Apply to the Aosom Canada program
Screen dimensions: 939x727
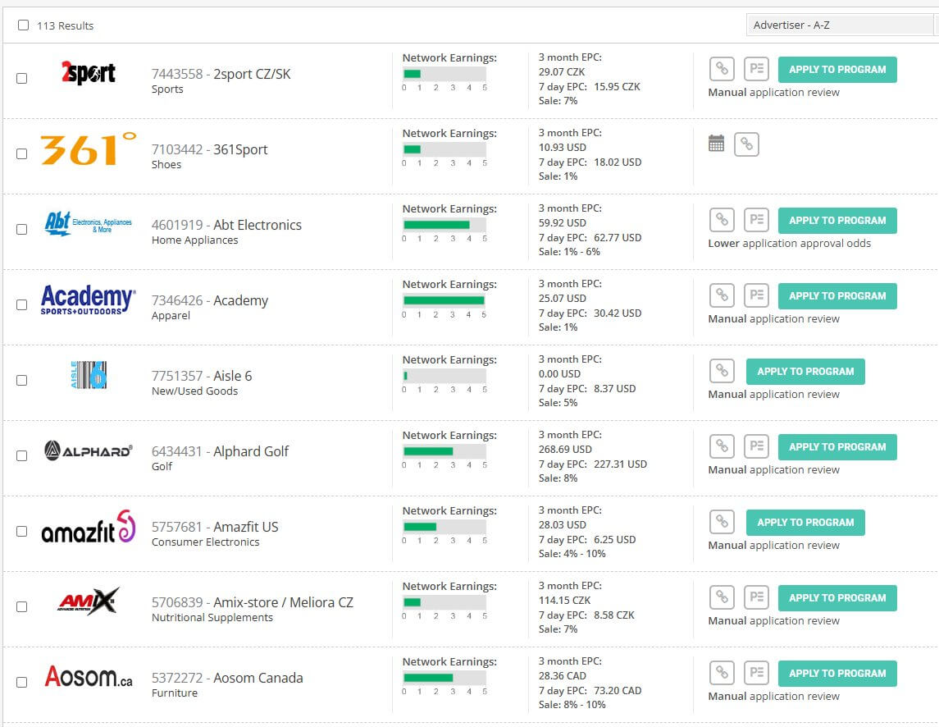(x=837, y=674)
